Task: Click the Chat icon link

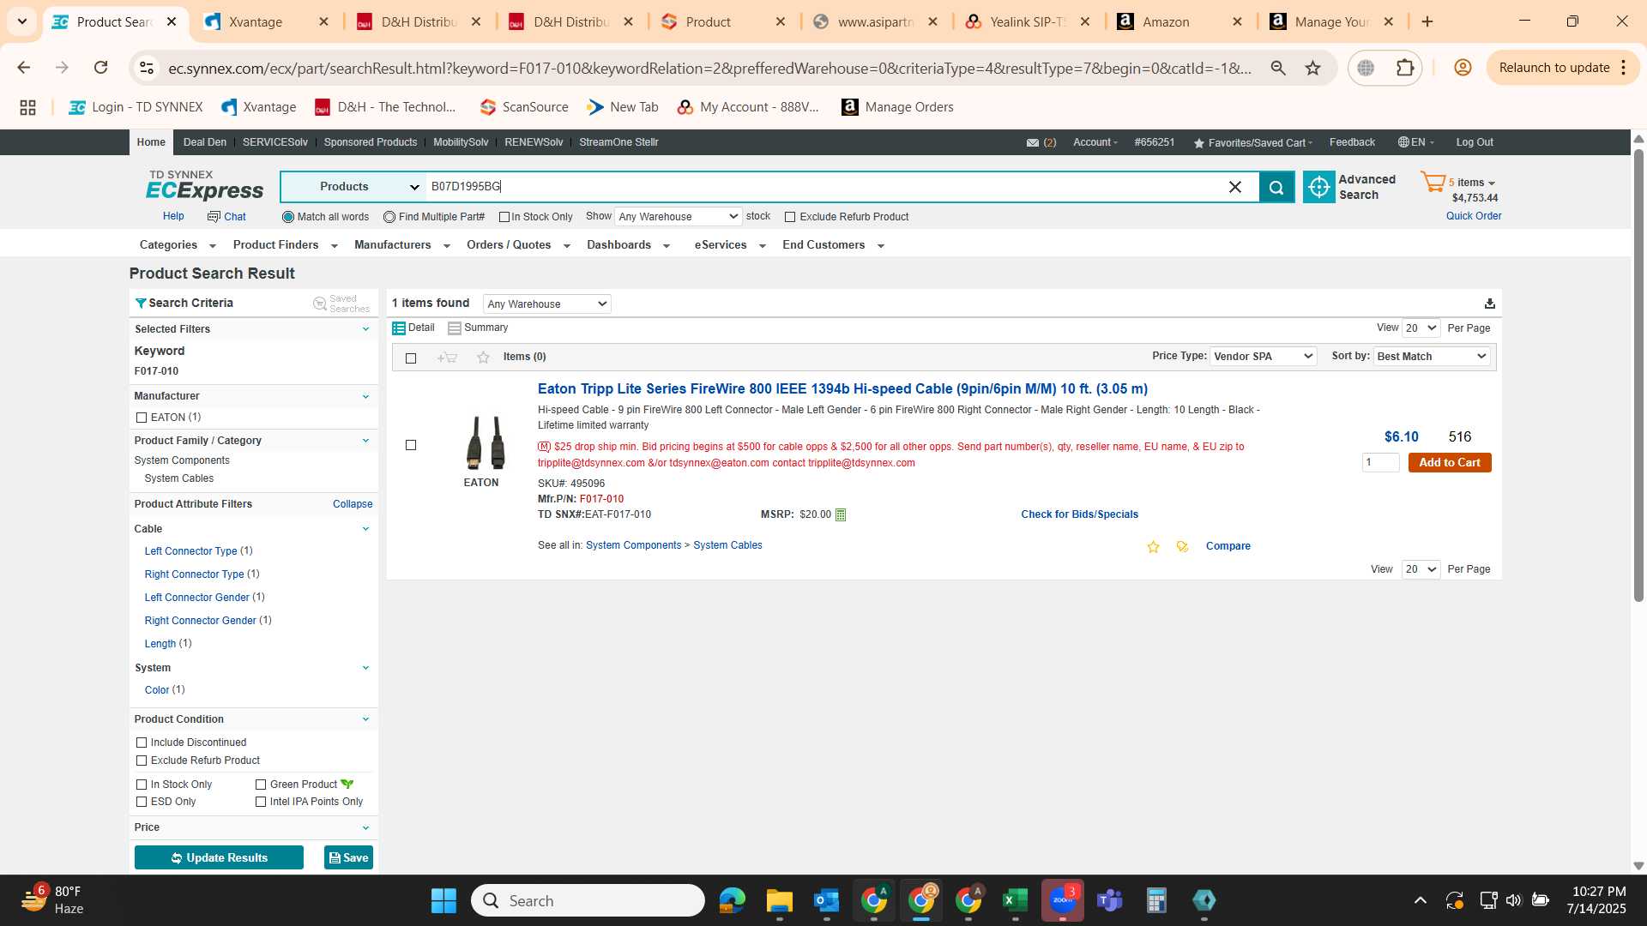Action: (226, 217)
